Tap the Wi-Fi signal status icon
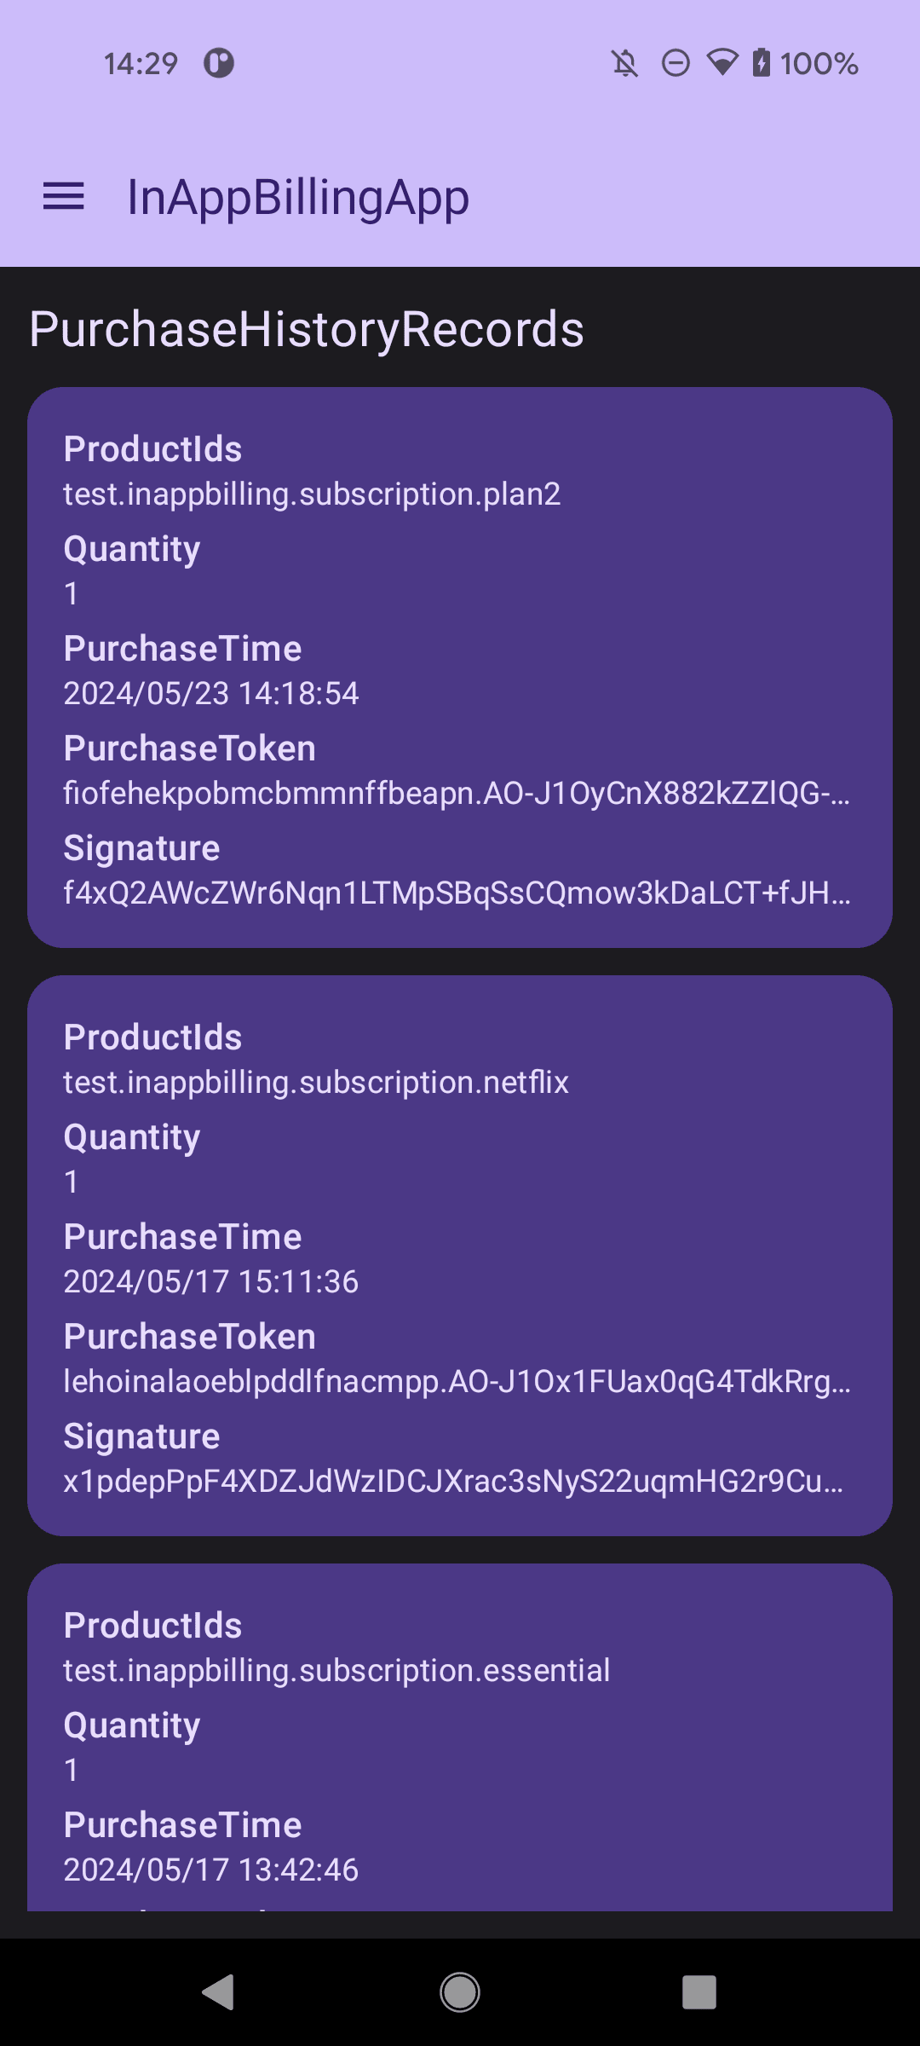Screen dimensions: 920x2046 pyautogui.click(x=722, y=63)
